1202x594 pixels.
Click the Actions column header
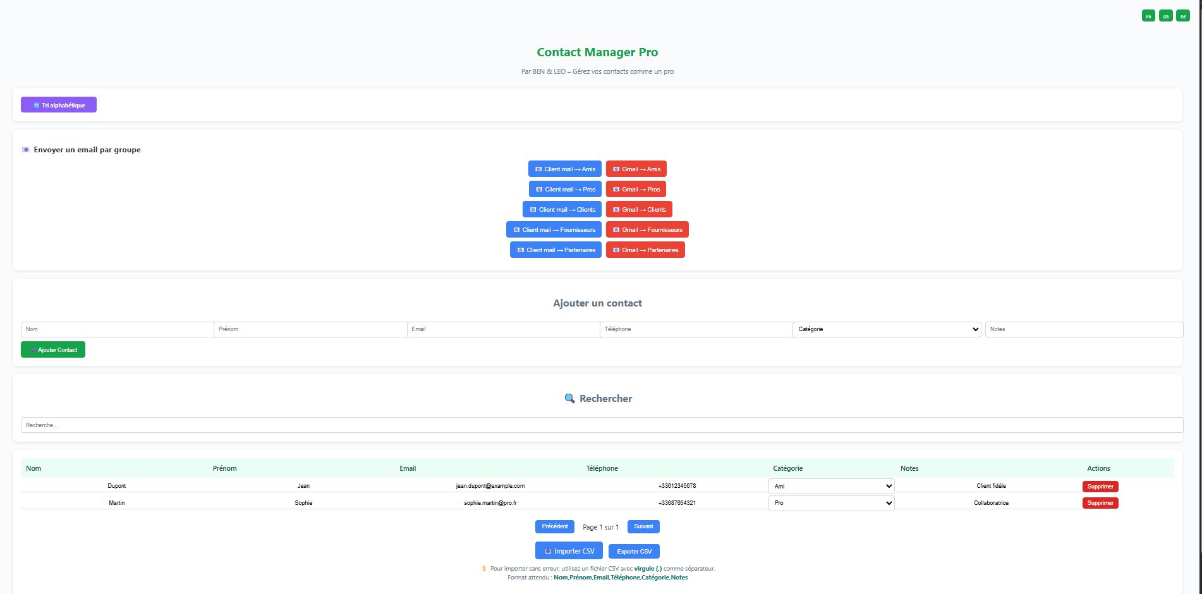pos(1098,468)
